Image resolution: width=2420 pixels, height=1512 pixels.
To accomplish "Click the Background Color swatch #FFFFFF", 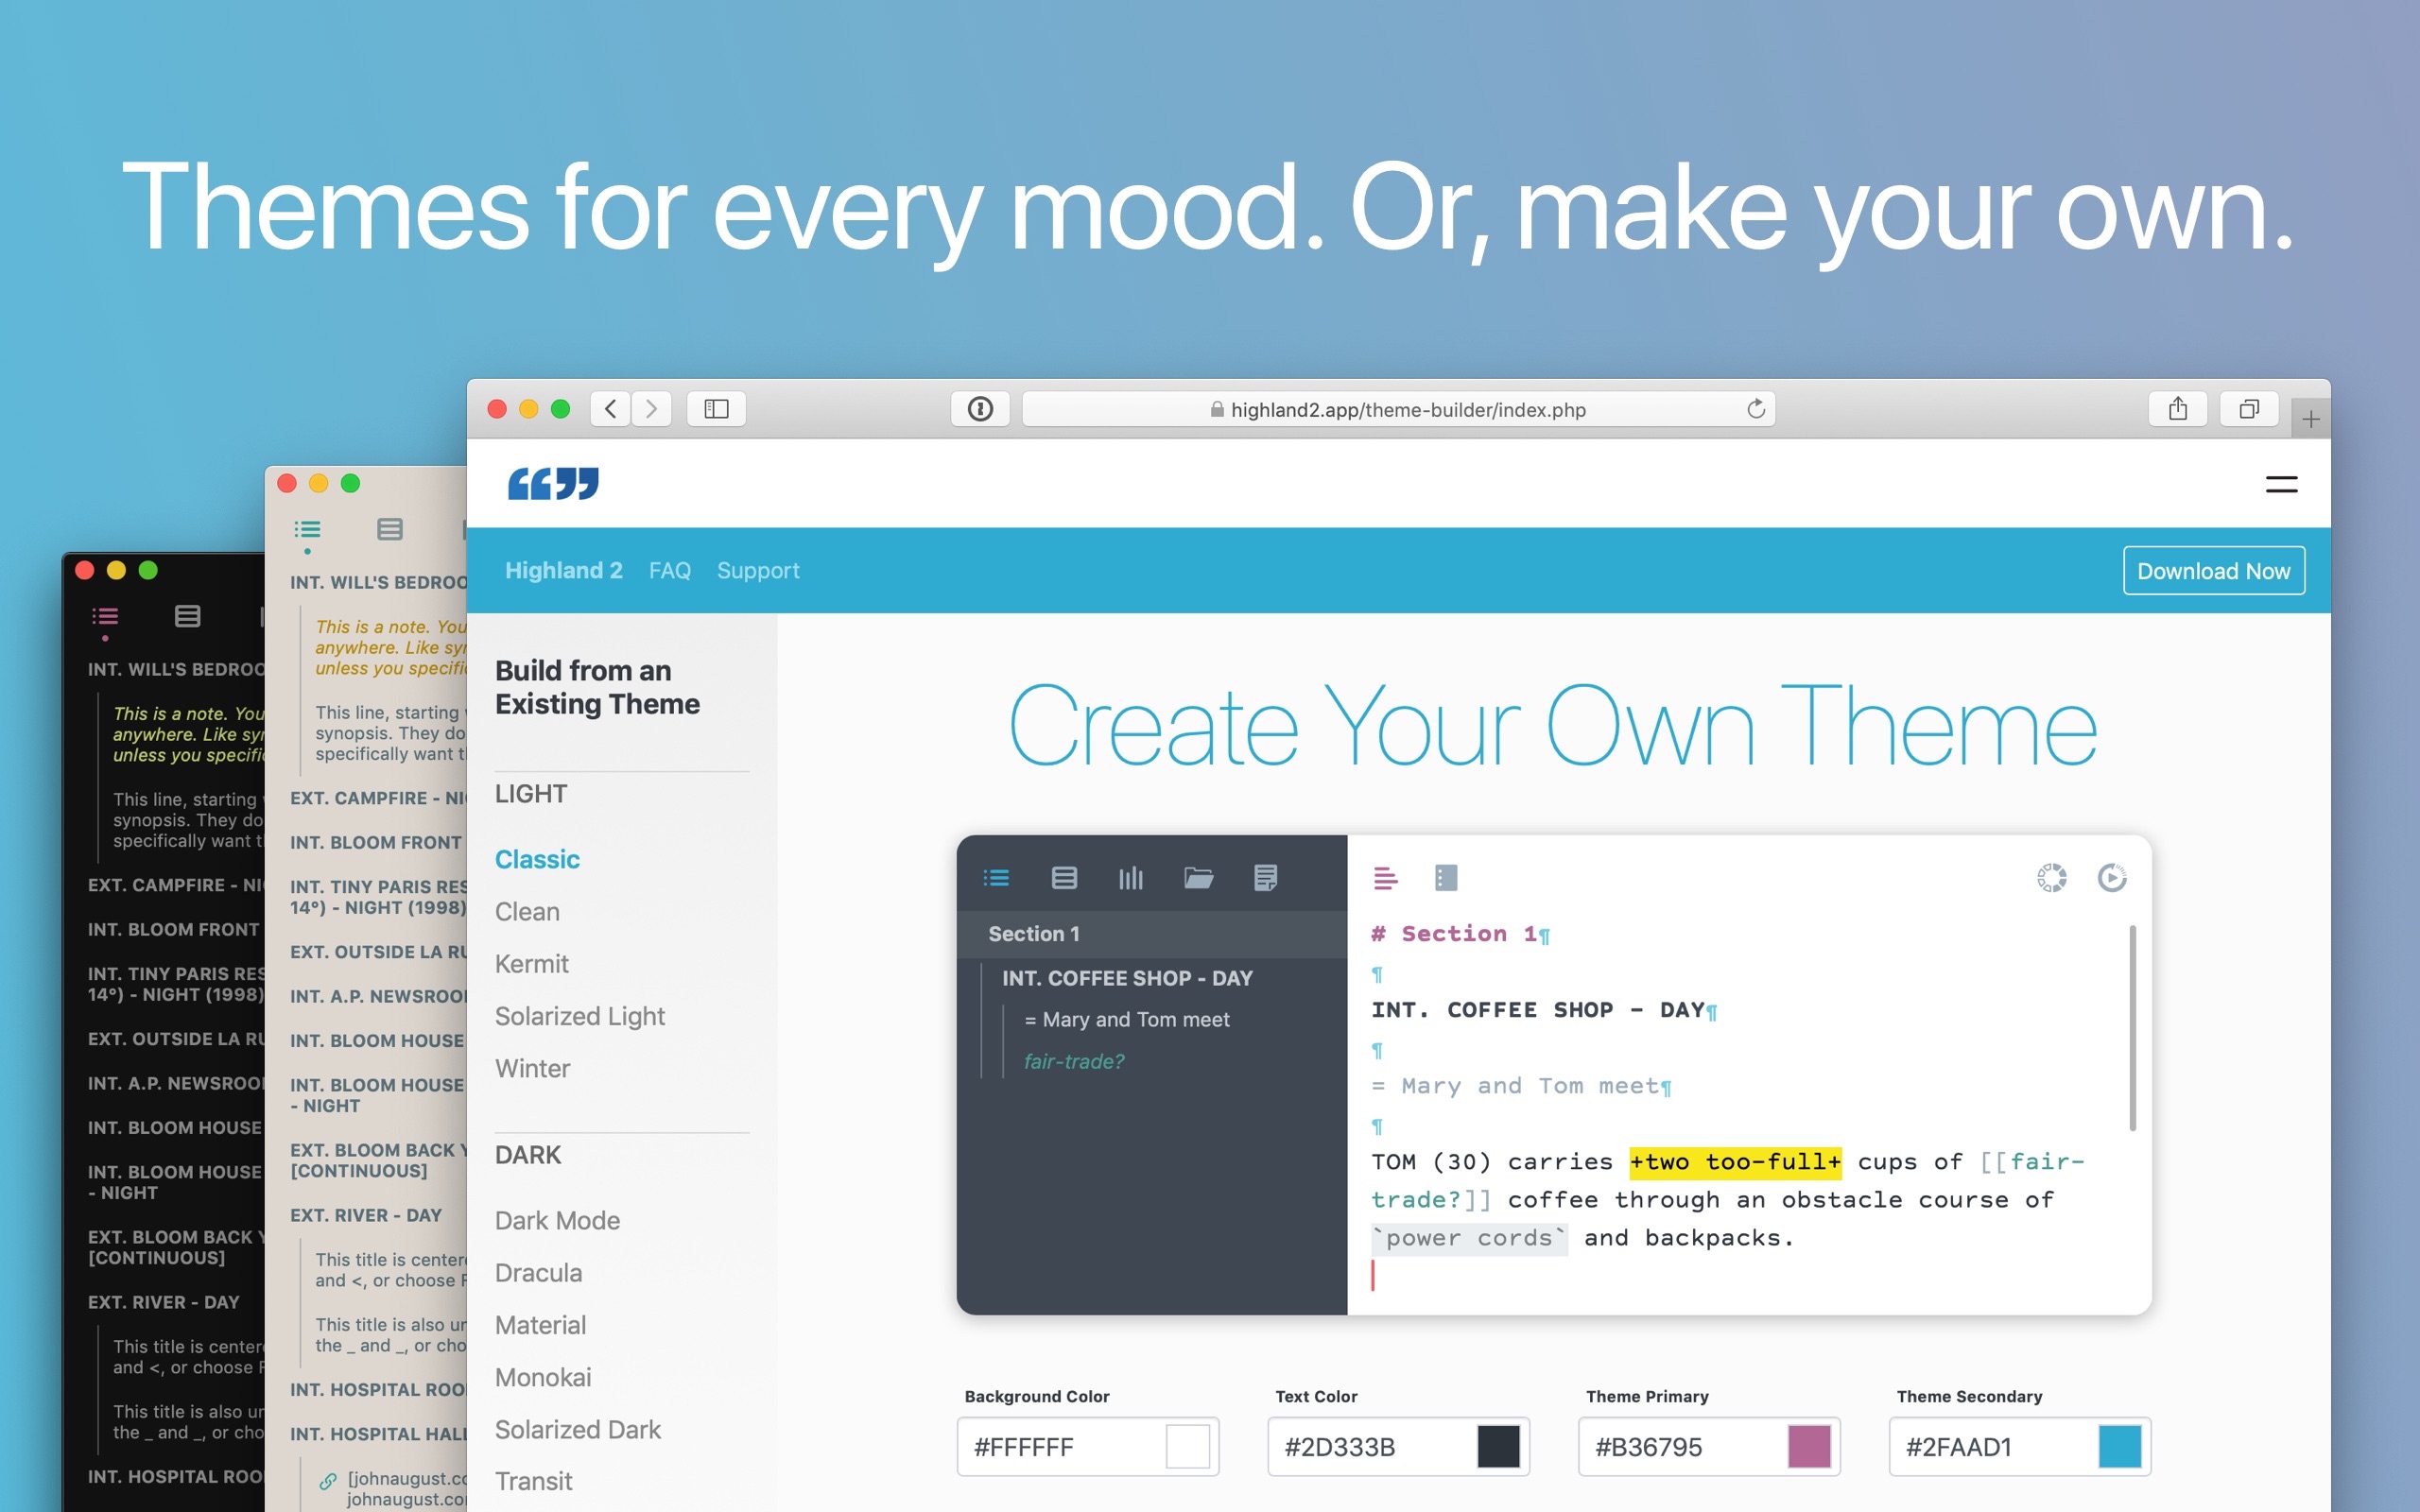I will [x=1188, y=1446].
